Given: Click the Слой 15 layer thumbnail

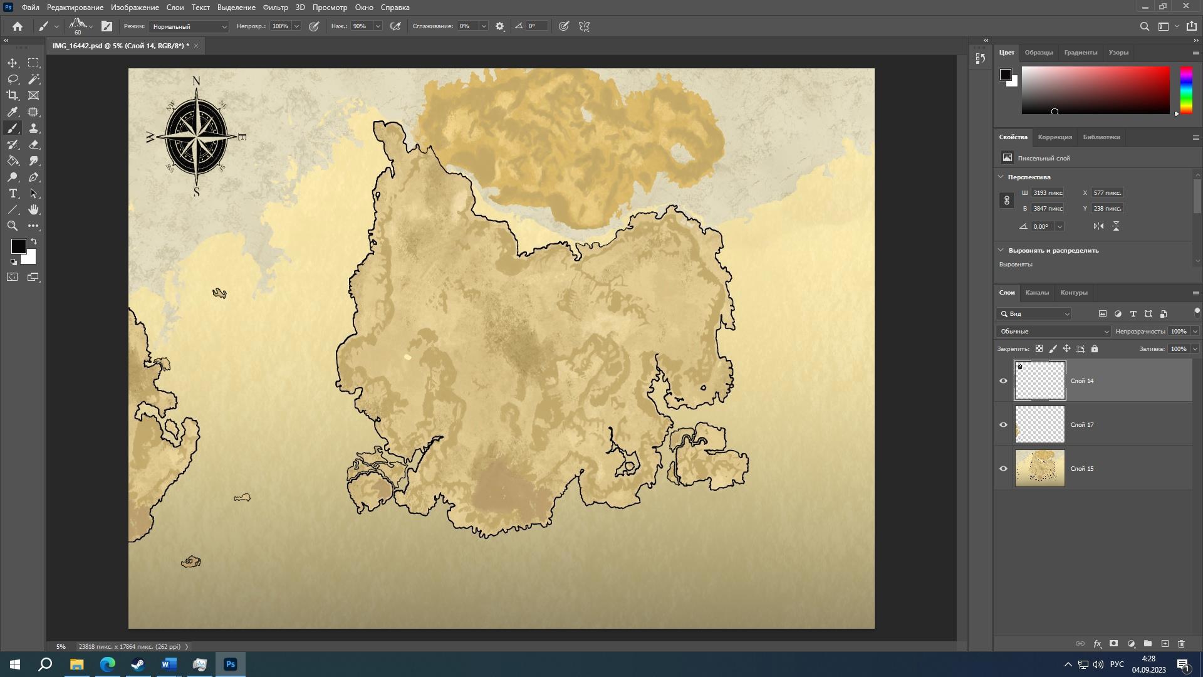Looking at the screenshot, I should coord(1039,468).
